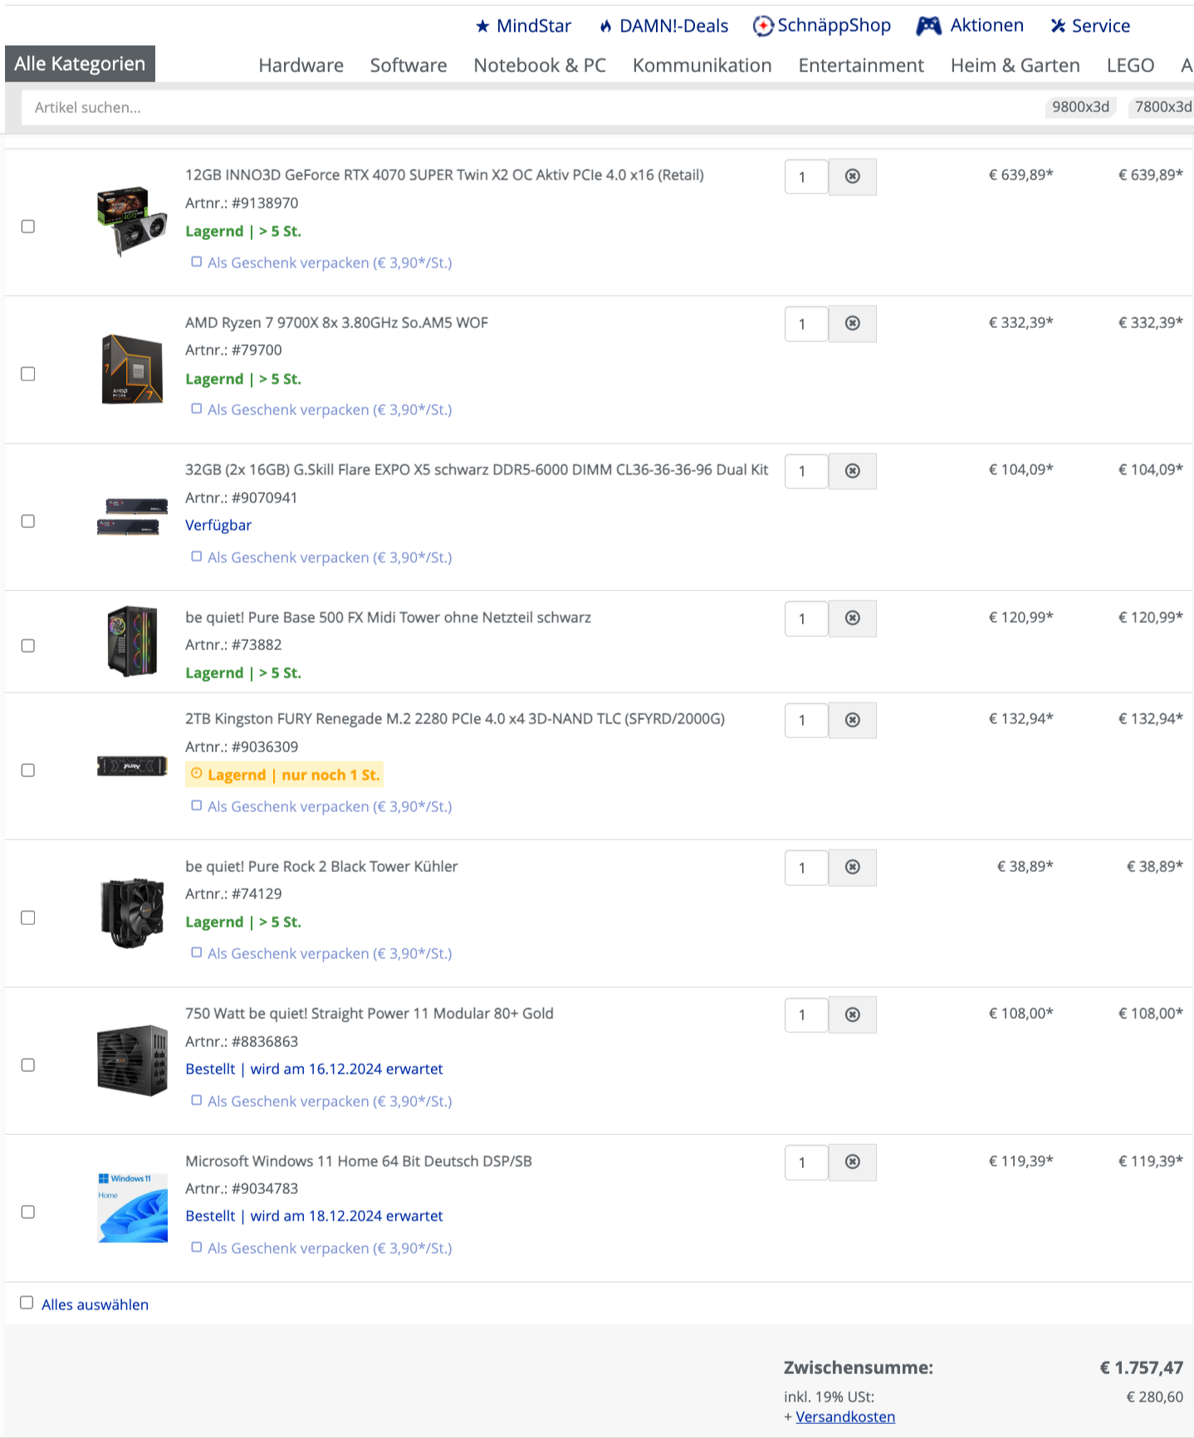Remove the RTX 4070 SUPER from cart
This screenshot has height=1438, width=1194.
(x=852, y=176)
